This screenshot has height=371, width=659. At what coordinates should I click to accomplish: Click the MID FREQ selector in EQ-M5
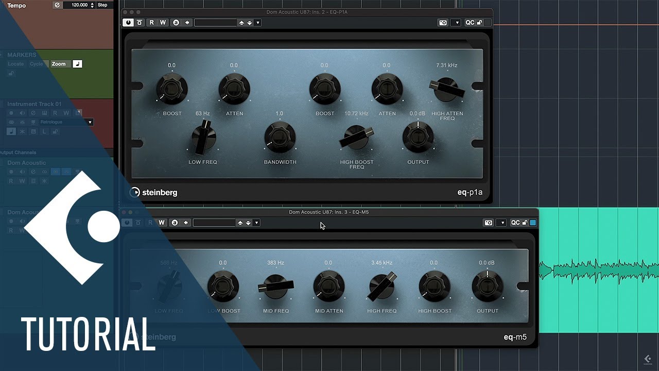(276, 286)
